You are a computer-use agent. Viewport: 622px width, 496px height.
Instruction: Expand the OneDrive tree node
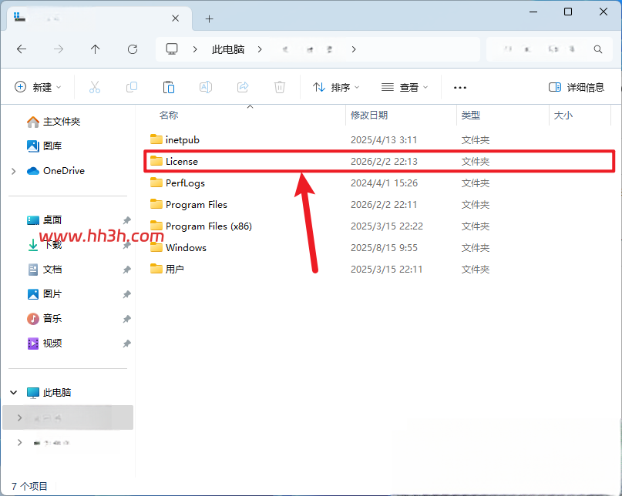click(13, 171)
